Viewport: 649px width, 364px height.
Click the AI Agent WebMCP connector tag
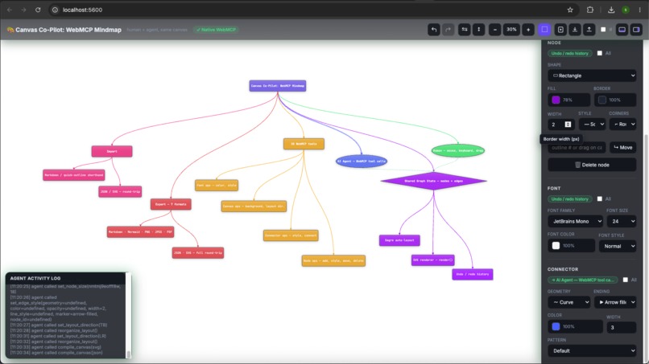pos(582,280)
